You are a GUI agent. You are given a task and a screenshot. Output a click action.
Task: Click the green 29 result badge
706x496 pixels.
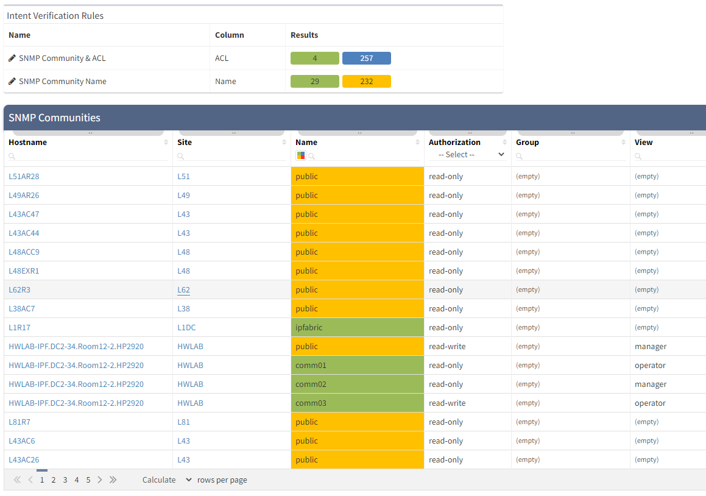[x=314, y=82]
